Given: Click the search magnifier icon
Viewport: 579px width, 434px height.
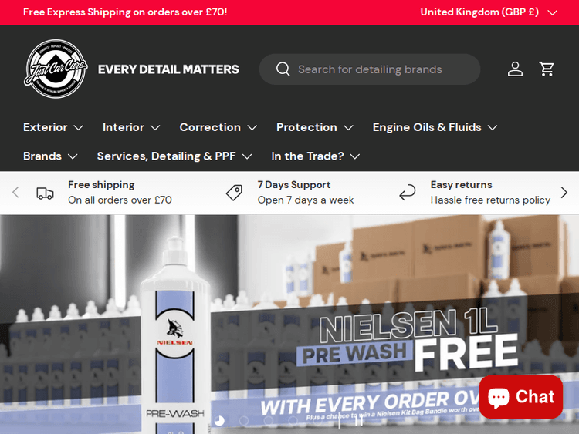Looking at the screenshot, I should (283, 69).
